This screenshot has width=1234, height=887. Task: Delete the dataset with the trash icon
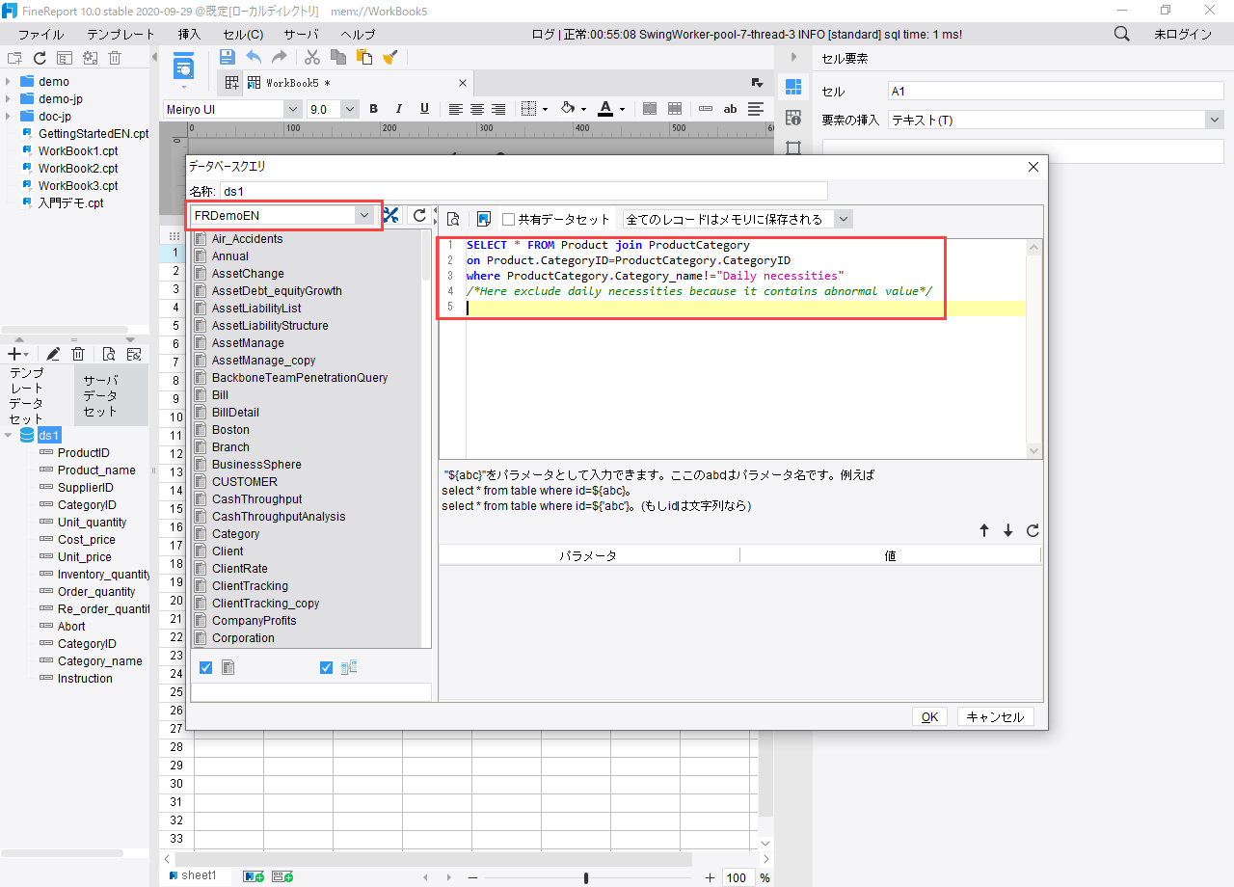78,354
